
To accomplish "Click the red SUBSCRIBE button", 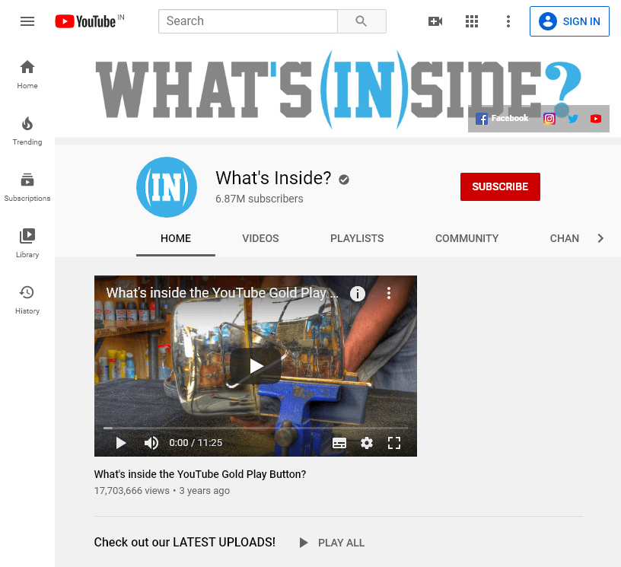I will coord(500,186).
